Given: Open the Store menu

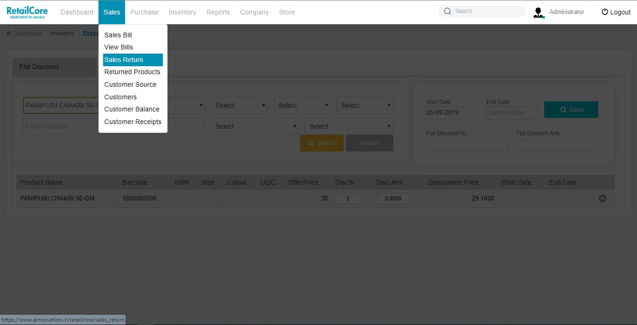Looking at the screenshot, I should coord(287,12).
